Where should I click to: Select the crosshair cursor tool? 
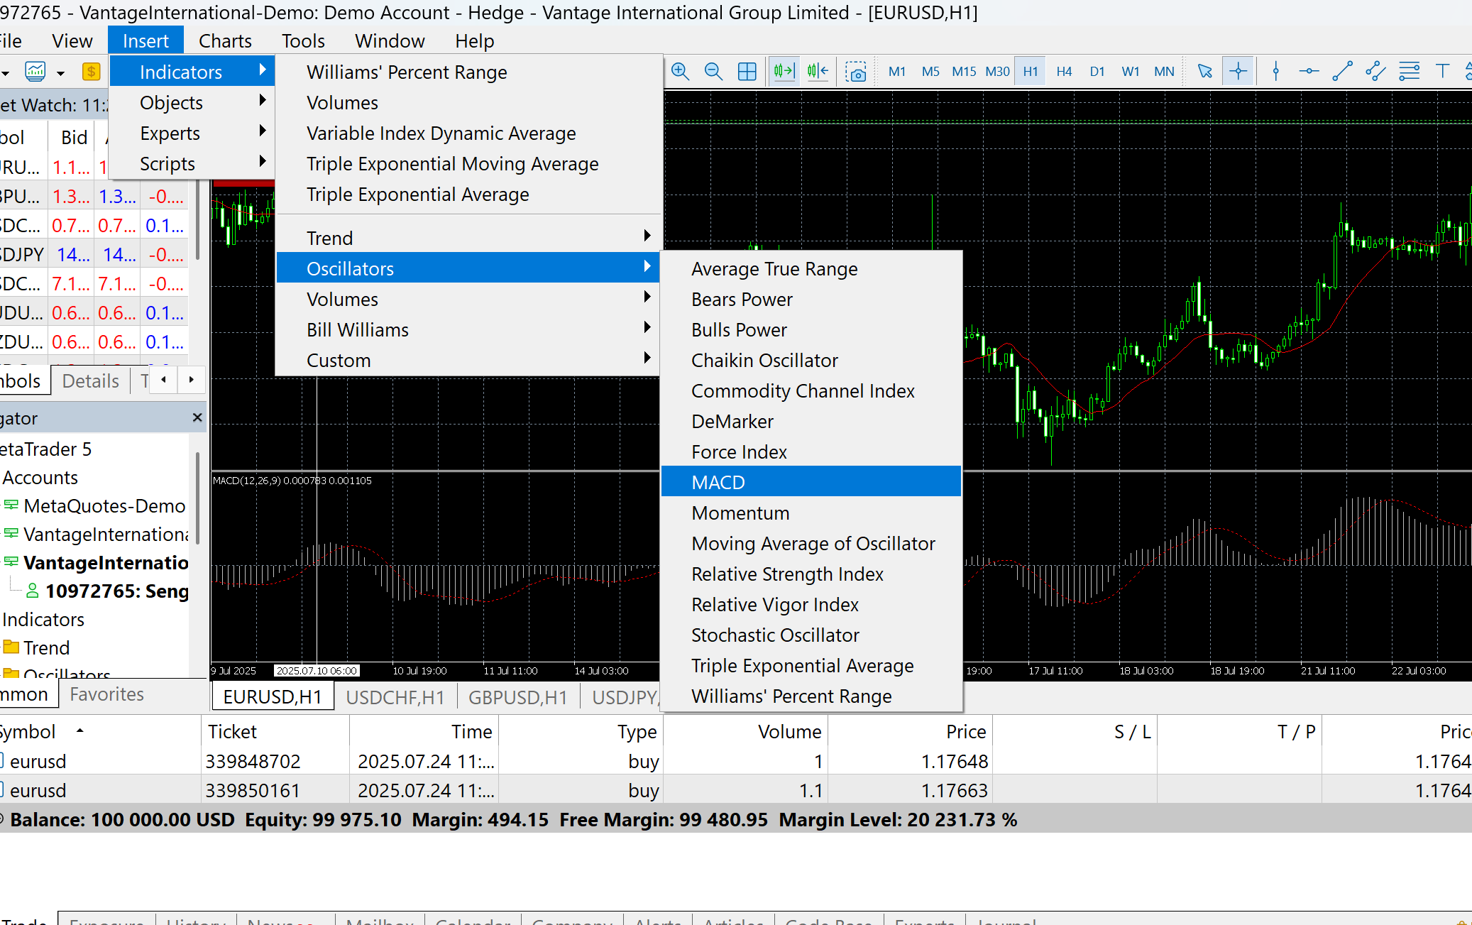(1238, 72)
